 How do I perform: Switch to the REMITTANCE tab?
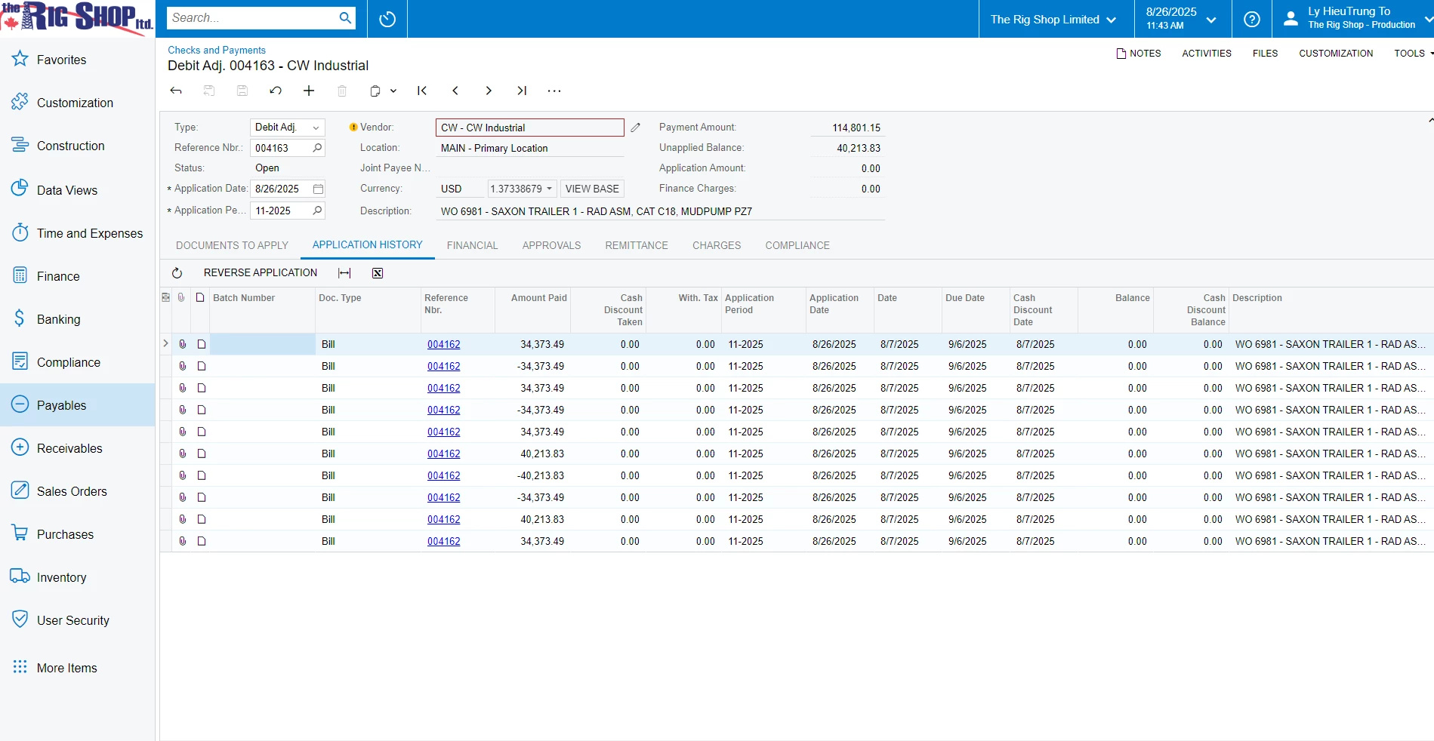(x=637, y=245)
